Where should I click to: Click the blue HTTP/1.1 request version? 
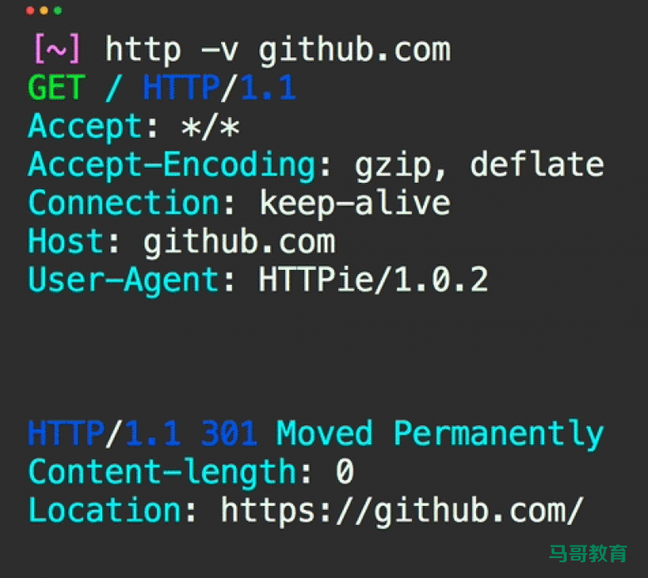pyautogui.click(x=219, y=87)
